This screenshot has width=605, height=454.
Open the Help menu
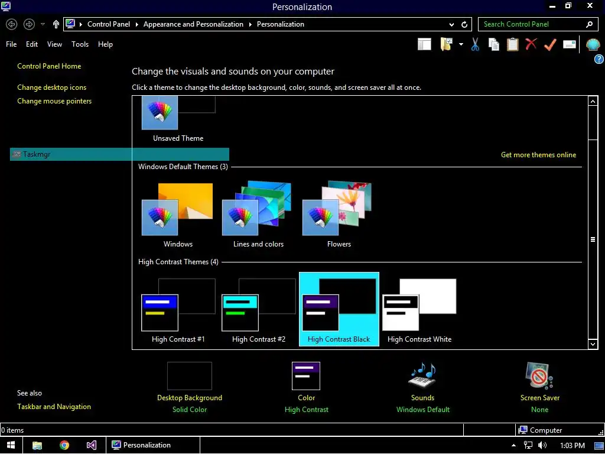click(105, 44)
